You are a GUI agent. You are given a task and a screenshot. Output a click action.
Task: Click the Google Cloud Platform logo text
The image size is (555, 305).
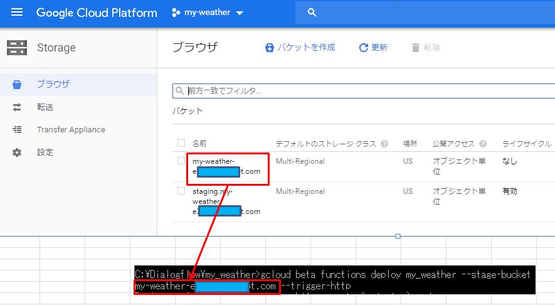[x=97, y=13]
